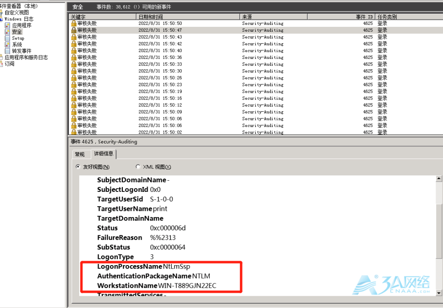This screenshot has width=443, height=308.
Task: Click lock icon of 15:50:43 event row
Action: tap(74, 37)
